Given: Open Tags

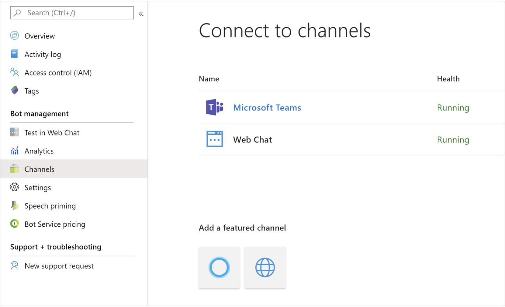Looking at the screenshot, I should pos(32,91).
